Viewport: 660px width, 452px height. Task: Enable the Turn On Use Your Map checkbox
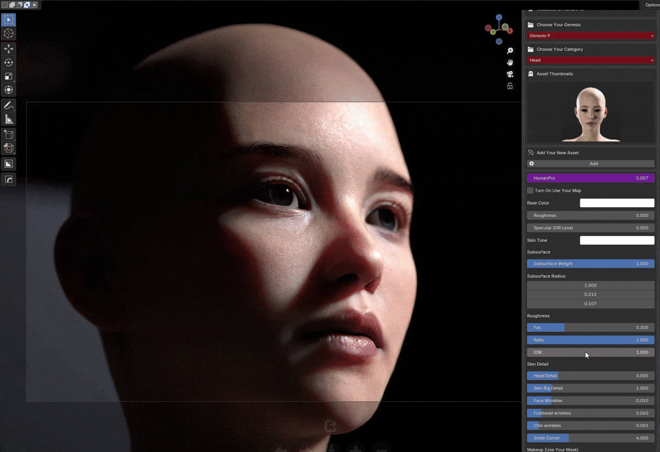point(530,190)
